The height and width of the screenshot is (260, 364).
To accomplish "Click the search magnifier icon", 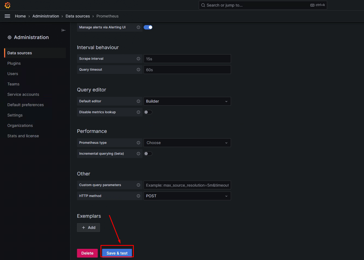I will pos(203,5).
